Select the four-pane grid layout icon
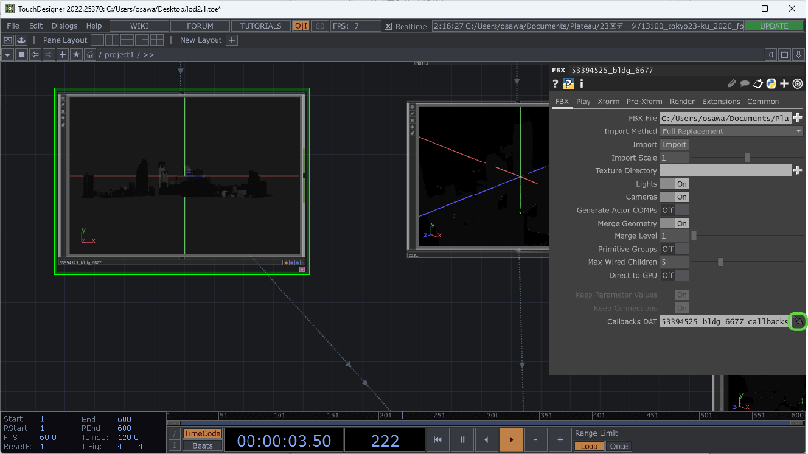The image size is (808, 454). [157, 40]
